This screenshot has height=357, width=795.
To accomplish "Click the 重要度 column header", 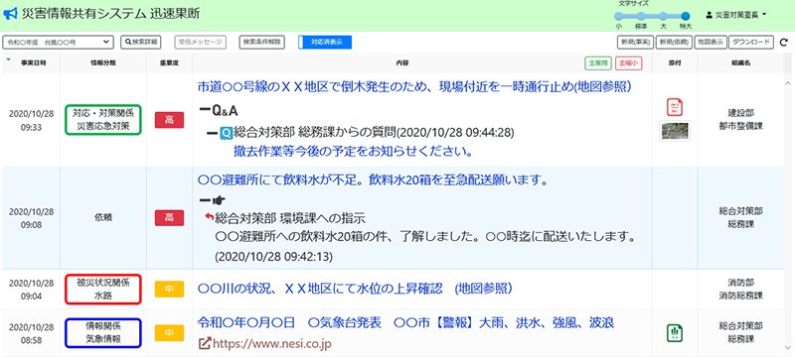I will point(169,63).
